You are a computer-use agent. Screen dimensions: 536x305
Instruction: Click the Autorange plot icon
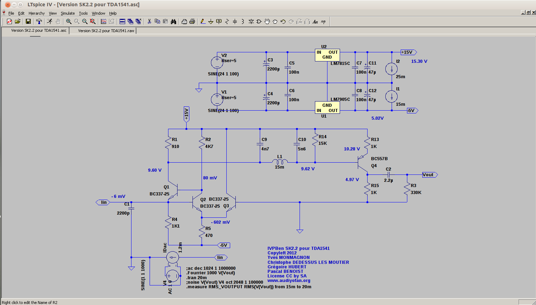tap(104, 21)
